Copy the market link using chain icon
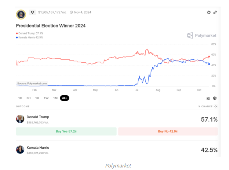229x170 pixels. [215, 12]
